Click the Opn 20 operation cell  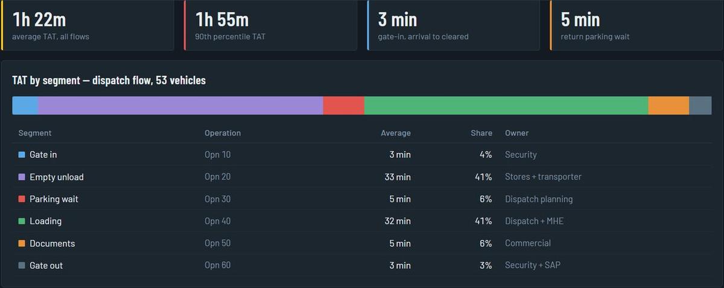(x=217, y=177)
